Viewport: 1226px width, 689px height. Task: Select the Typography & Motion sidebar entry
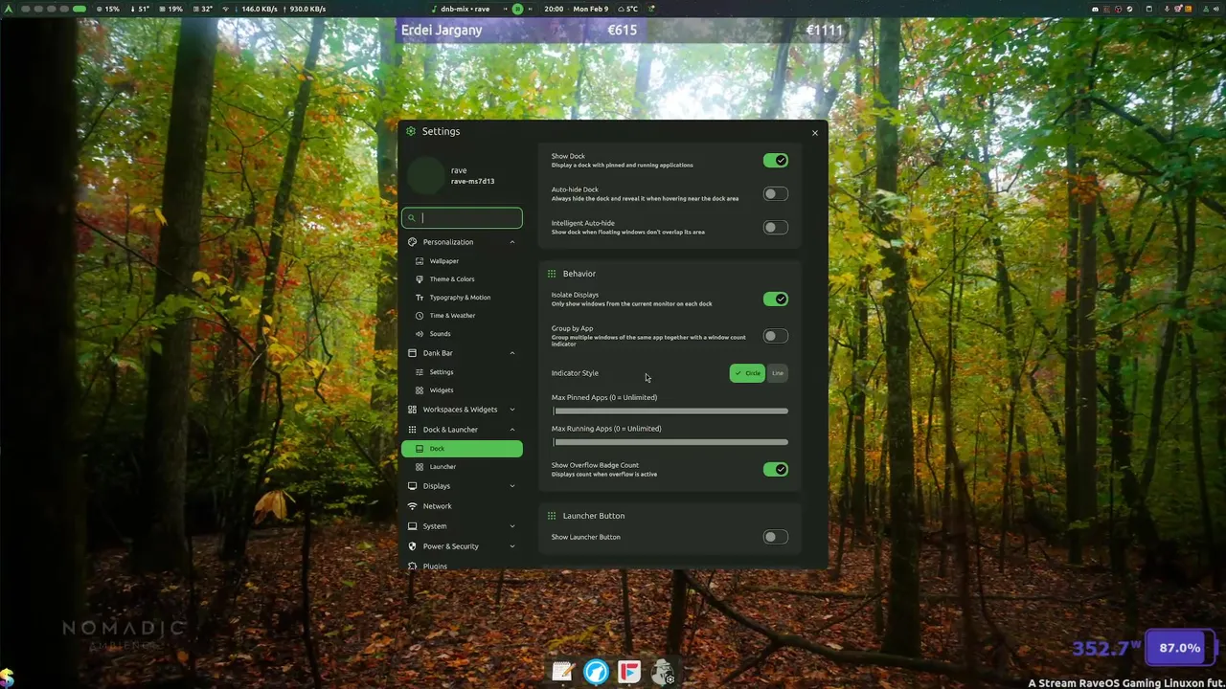click(460, 298)
